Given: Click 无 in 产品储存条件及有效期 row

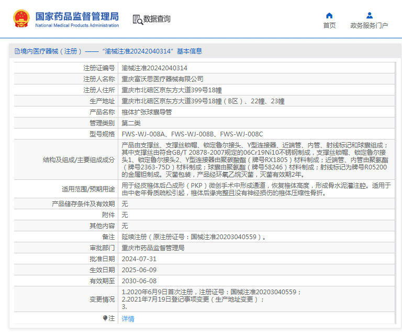Looking at the screenshot, I should [125, 204].
